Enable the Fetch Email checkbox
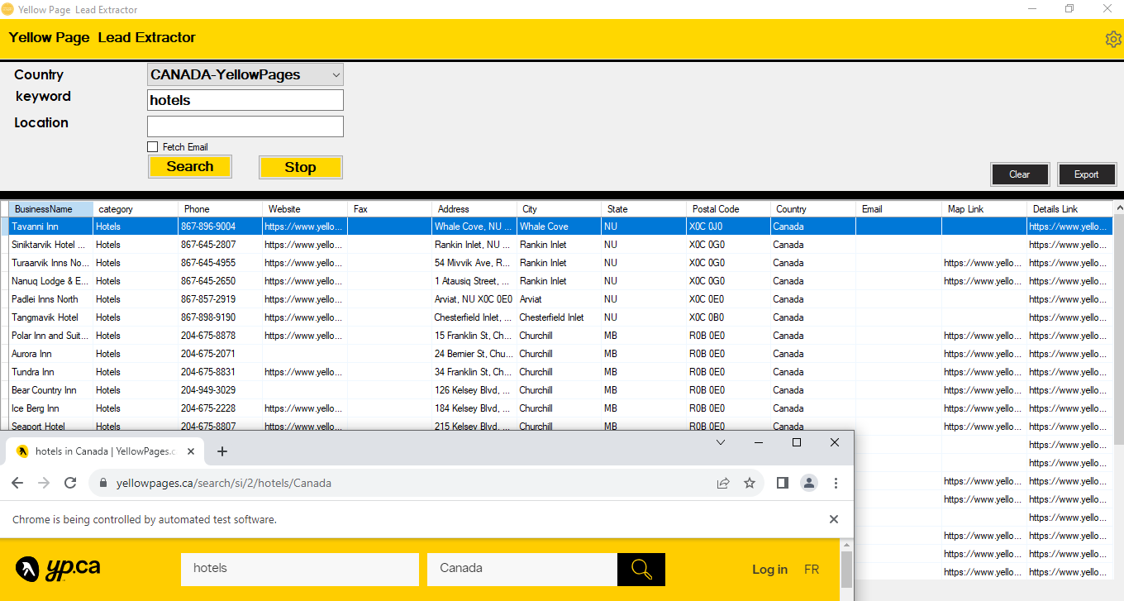Screen dimensions: 1124x601 click(x=152, y=146)
